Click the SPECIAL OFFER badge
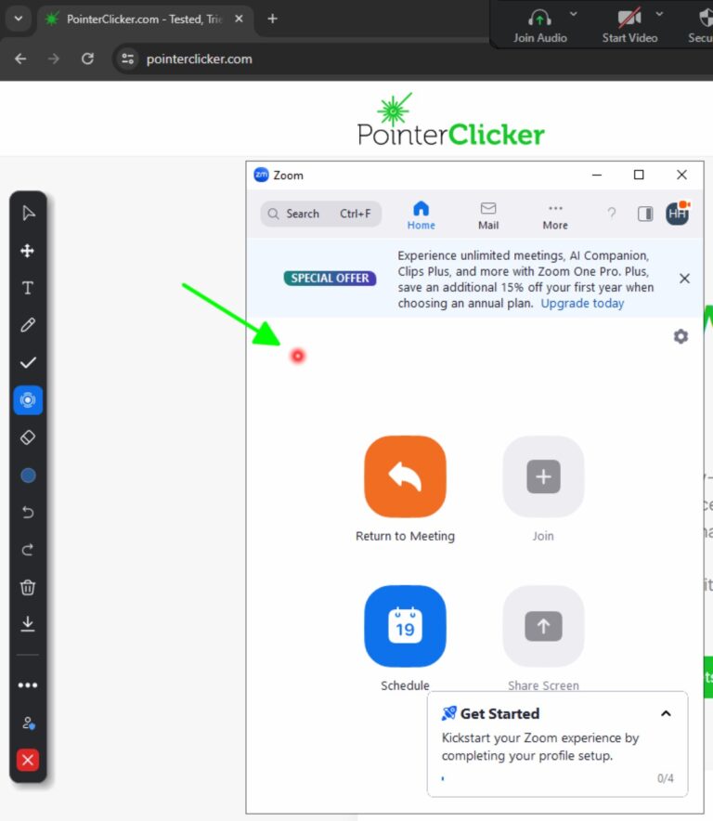 click(x=330, y=278)
